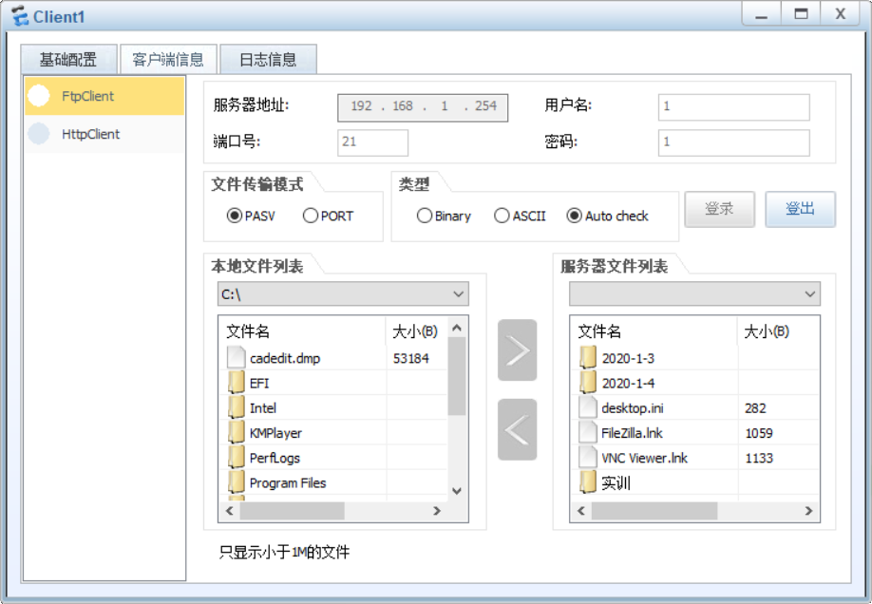Select PASV transfer mode
872x604 pixels.
click(x=234, y=216)
